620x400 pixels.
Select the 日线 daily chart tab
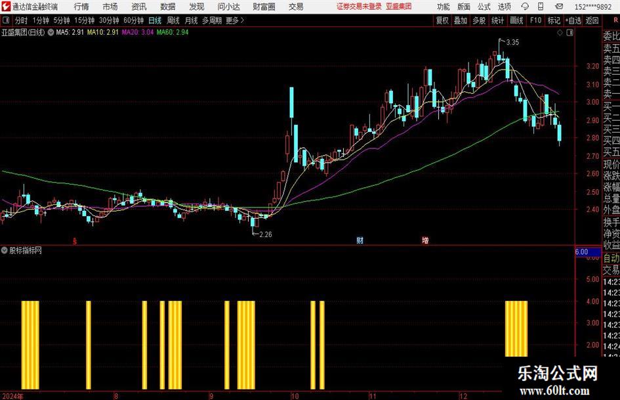[x=155, y=20]
